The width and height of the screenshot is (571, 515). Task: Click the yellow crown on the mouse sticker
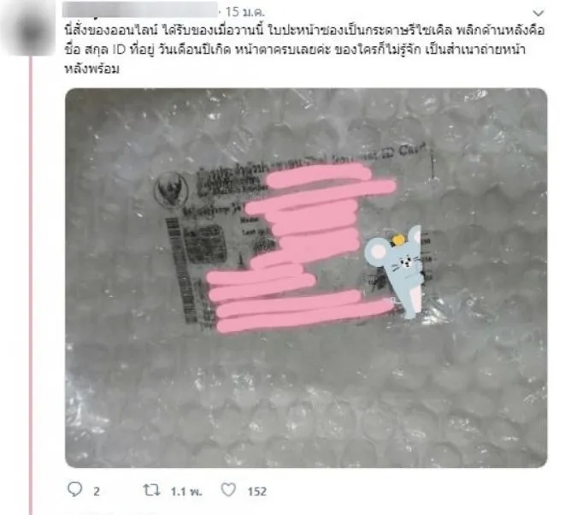click(397, 240)
